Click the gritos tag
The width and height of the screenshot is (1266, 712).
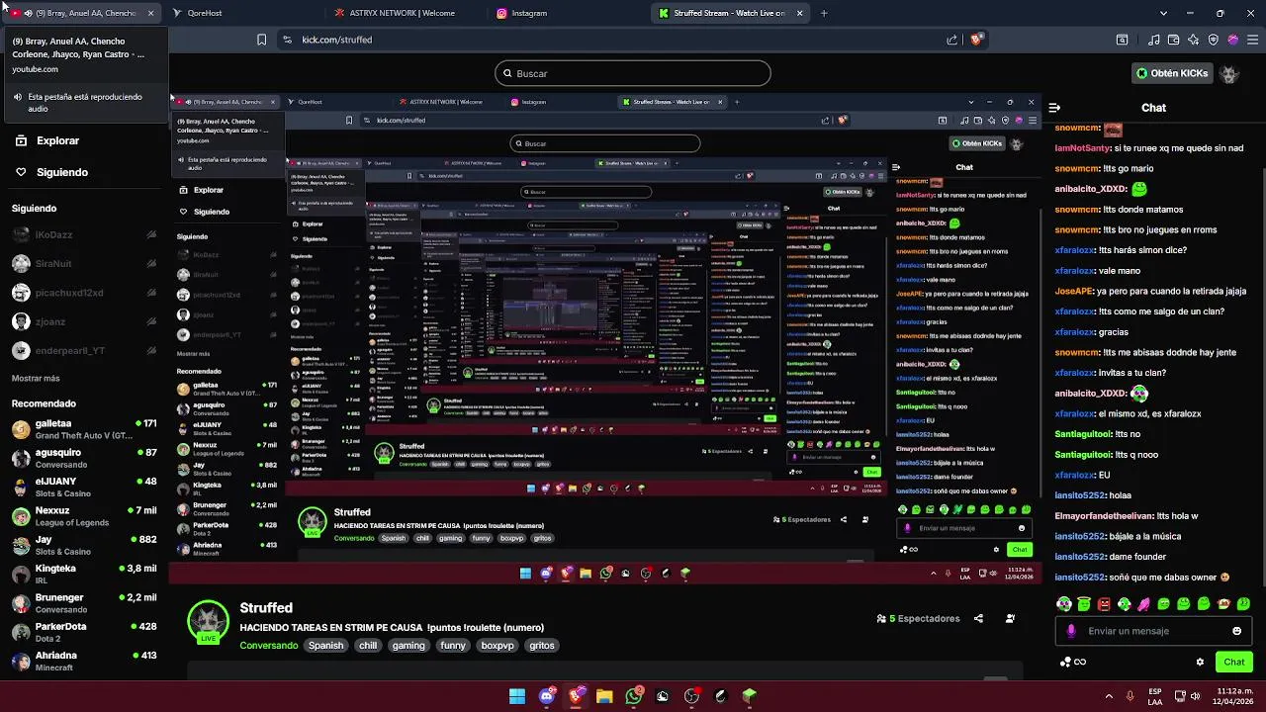[x=542, y=646]
